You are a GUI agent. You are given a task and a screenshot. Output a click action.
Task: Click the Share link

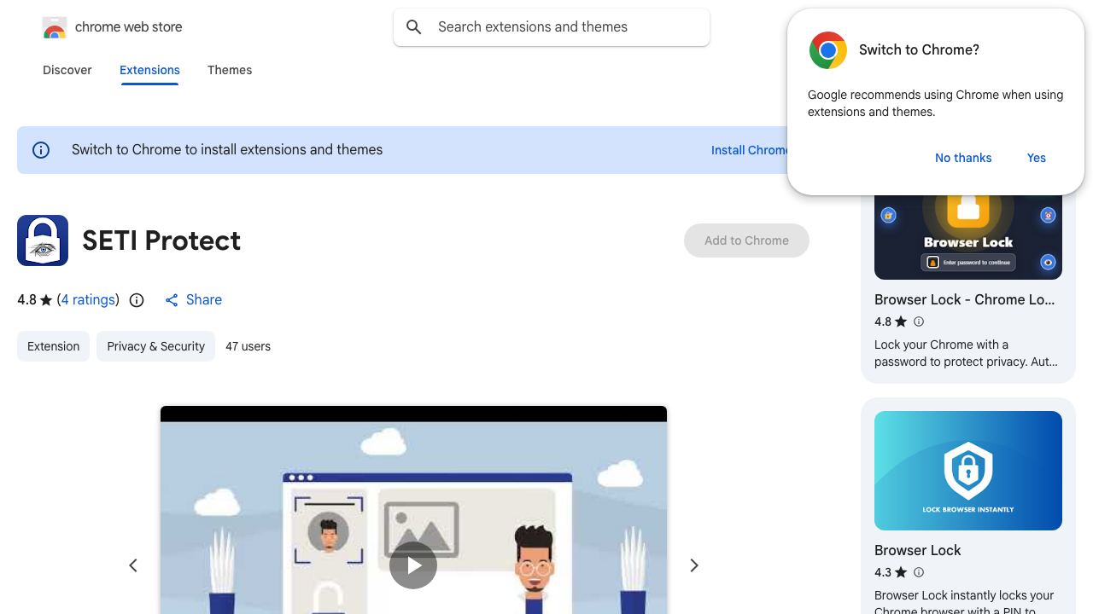pyautogui.click(x=204, y=300)
